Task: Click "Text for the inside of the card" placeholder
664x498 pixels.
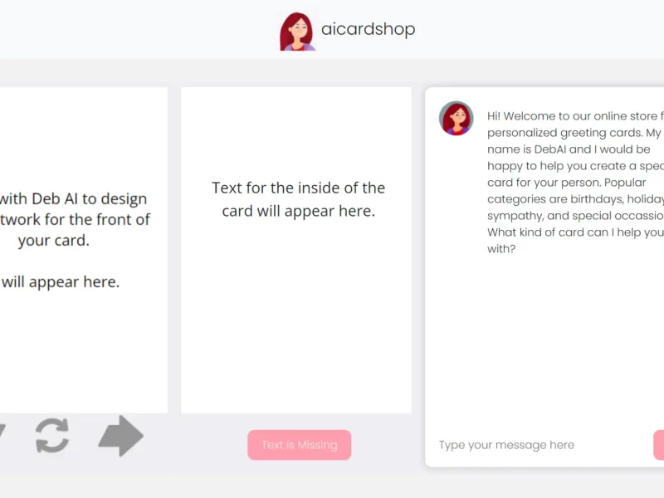Action: [298, 188]
